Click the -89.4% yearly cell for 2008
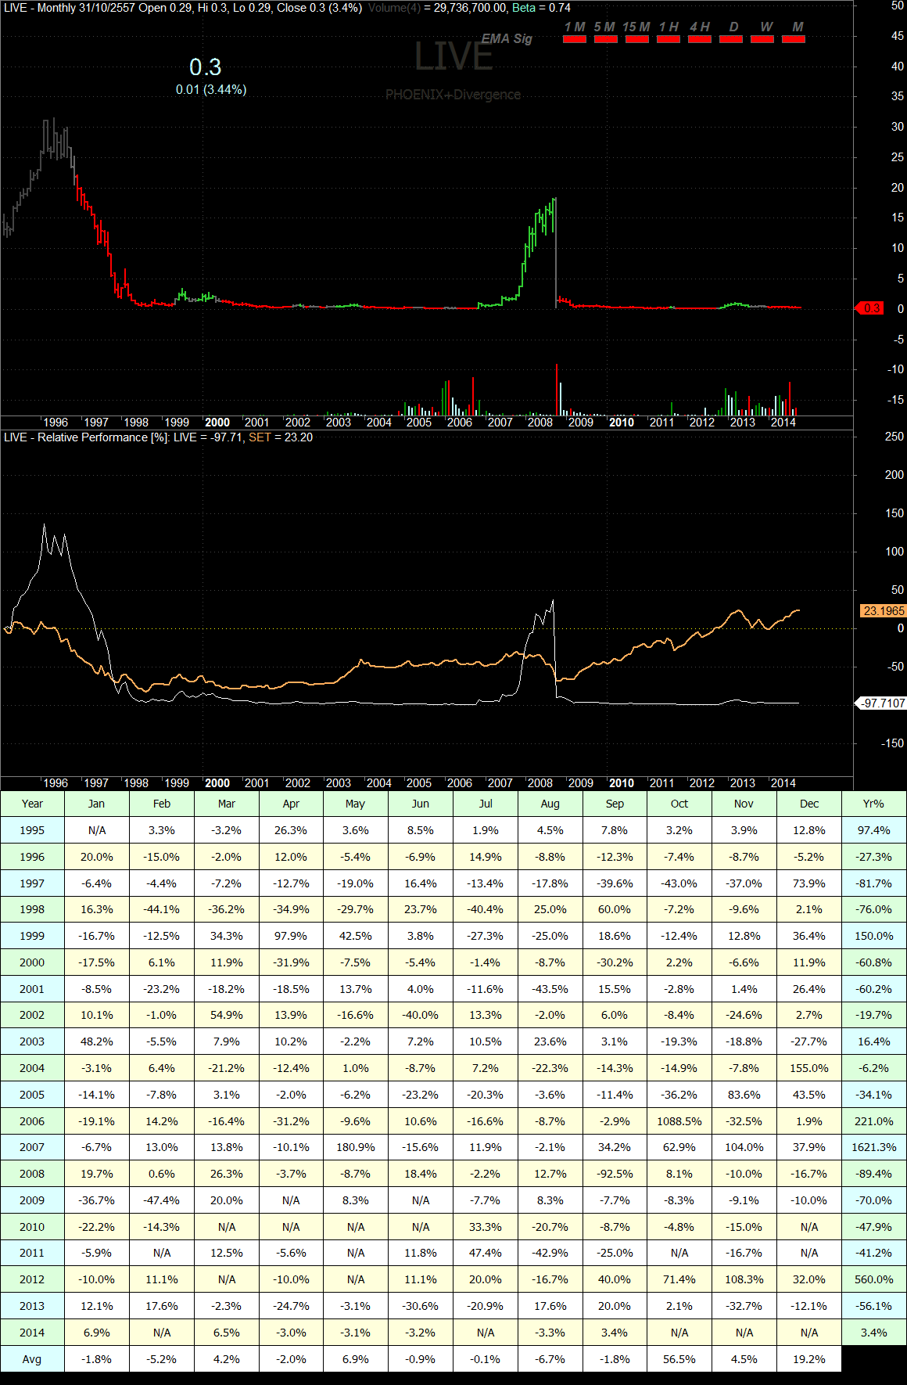Screen dimensions: 907x1385 pyautogui.click(x=873, y=1174)
